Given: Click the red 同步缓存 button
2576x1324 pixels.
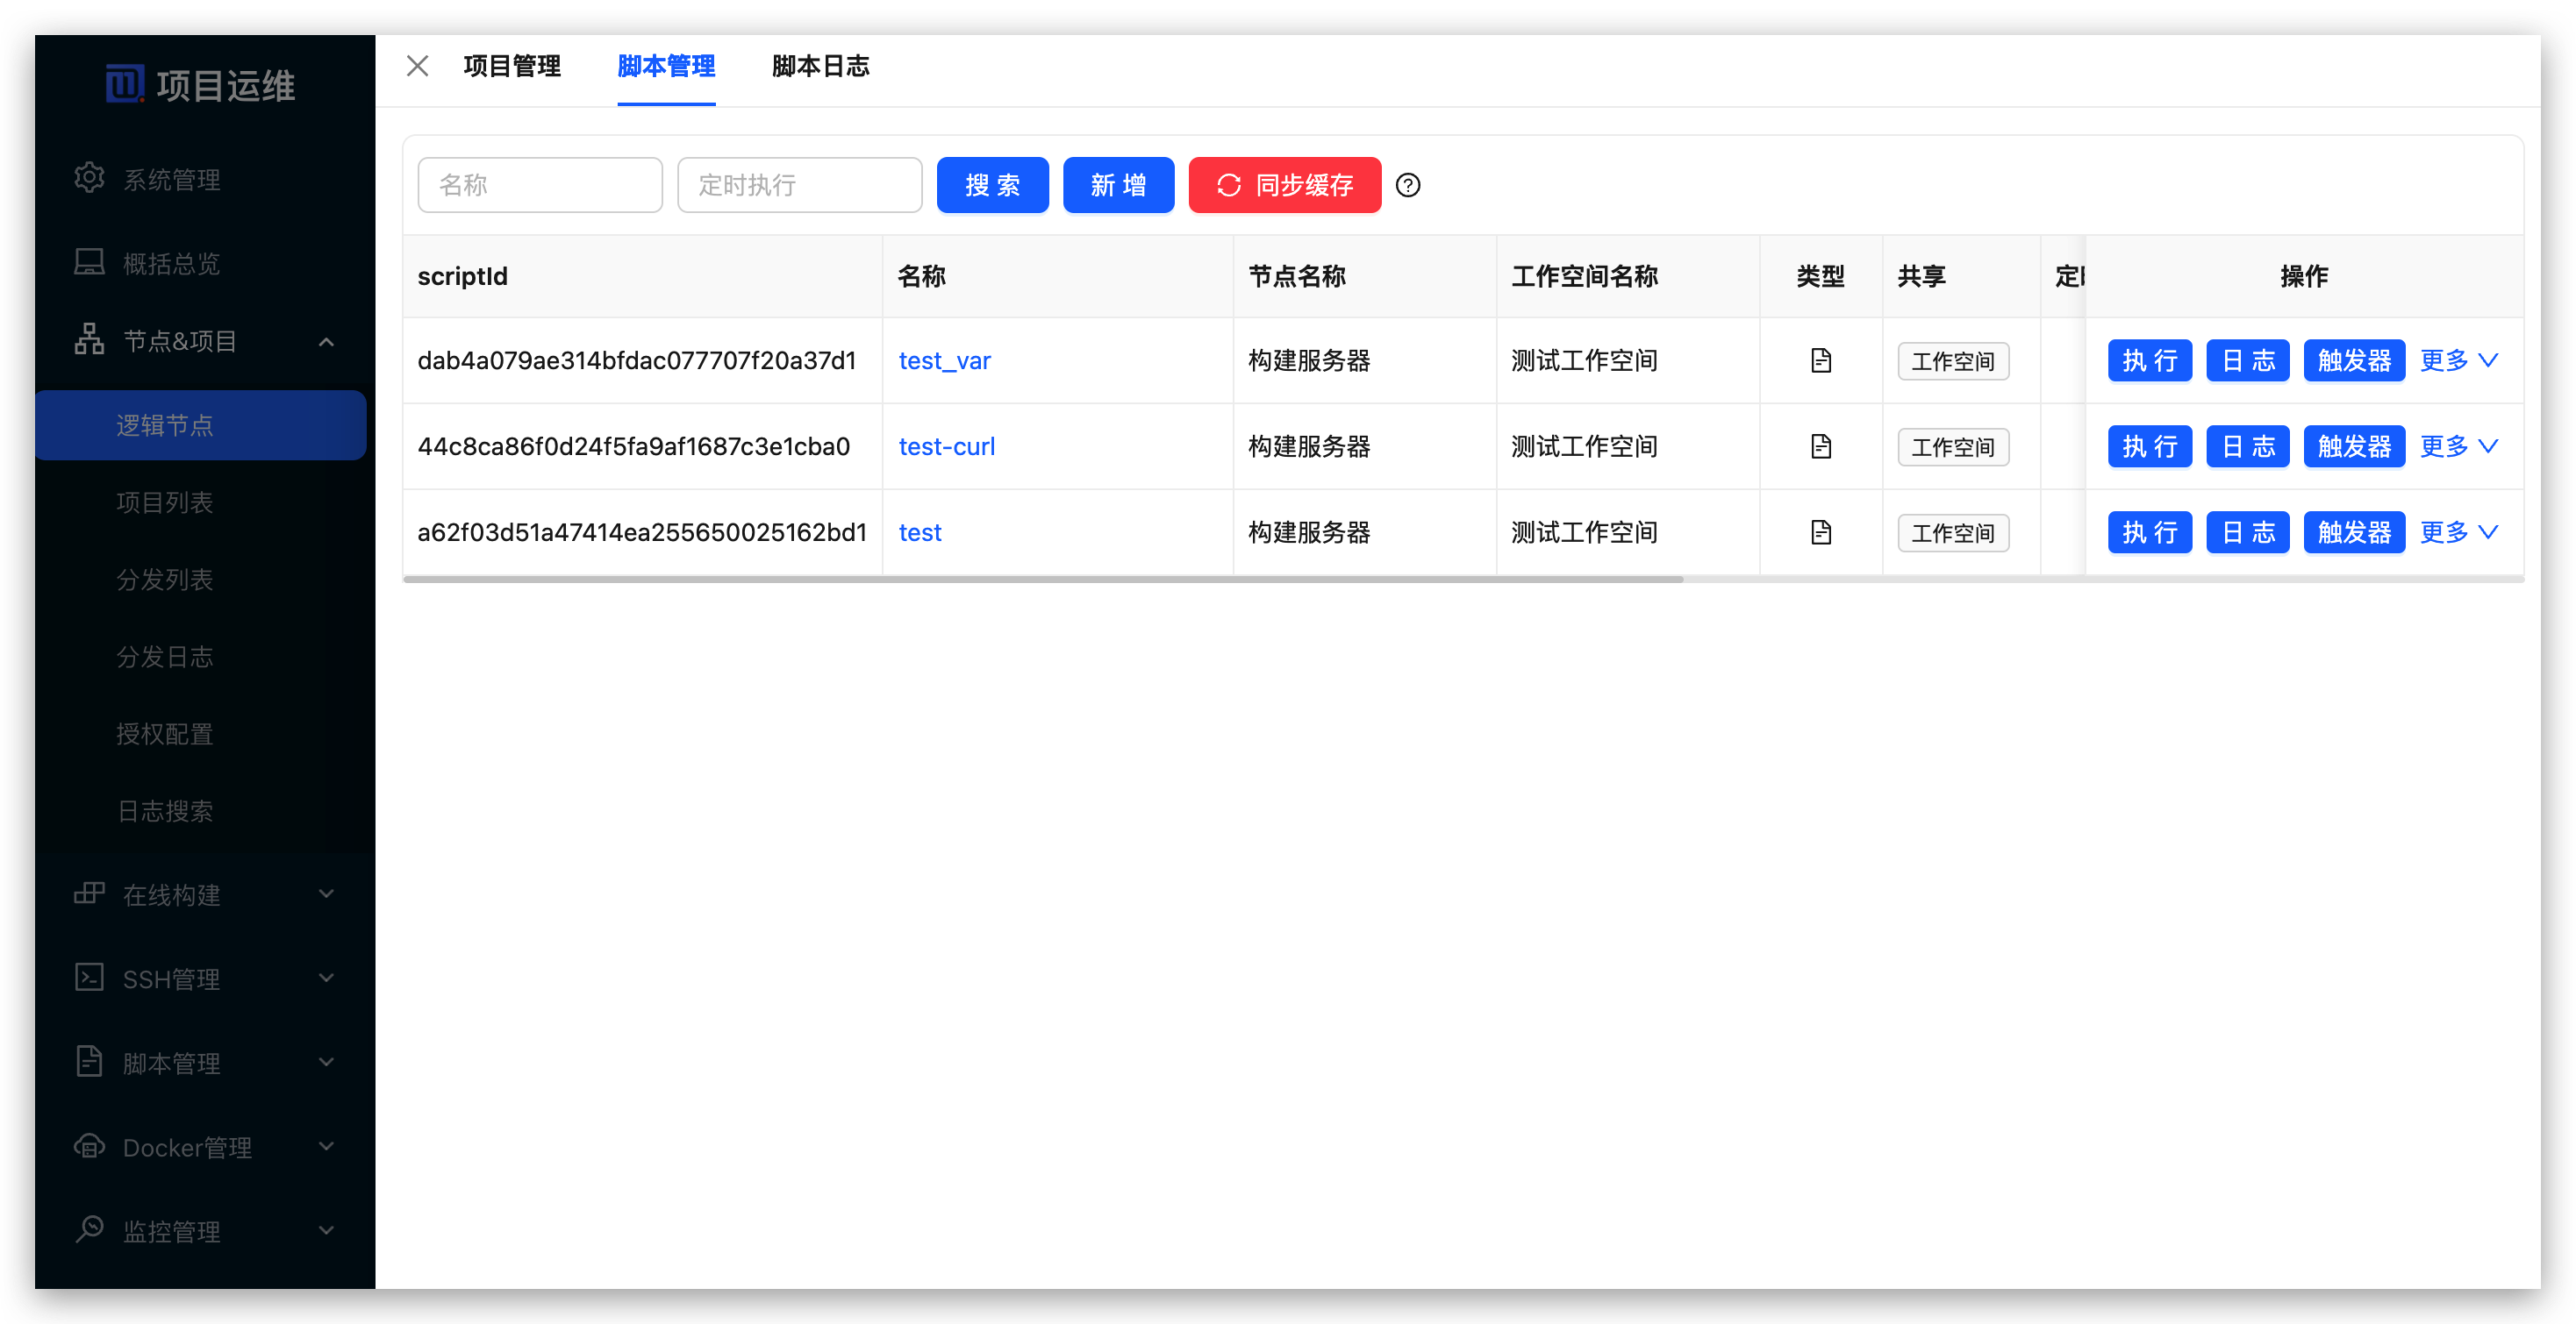Looking at the screenshot, I should (x=1284, y=185).
